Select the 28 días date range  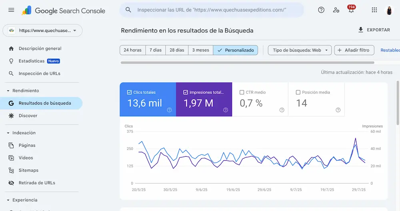(x=177, y=50)
